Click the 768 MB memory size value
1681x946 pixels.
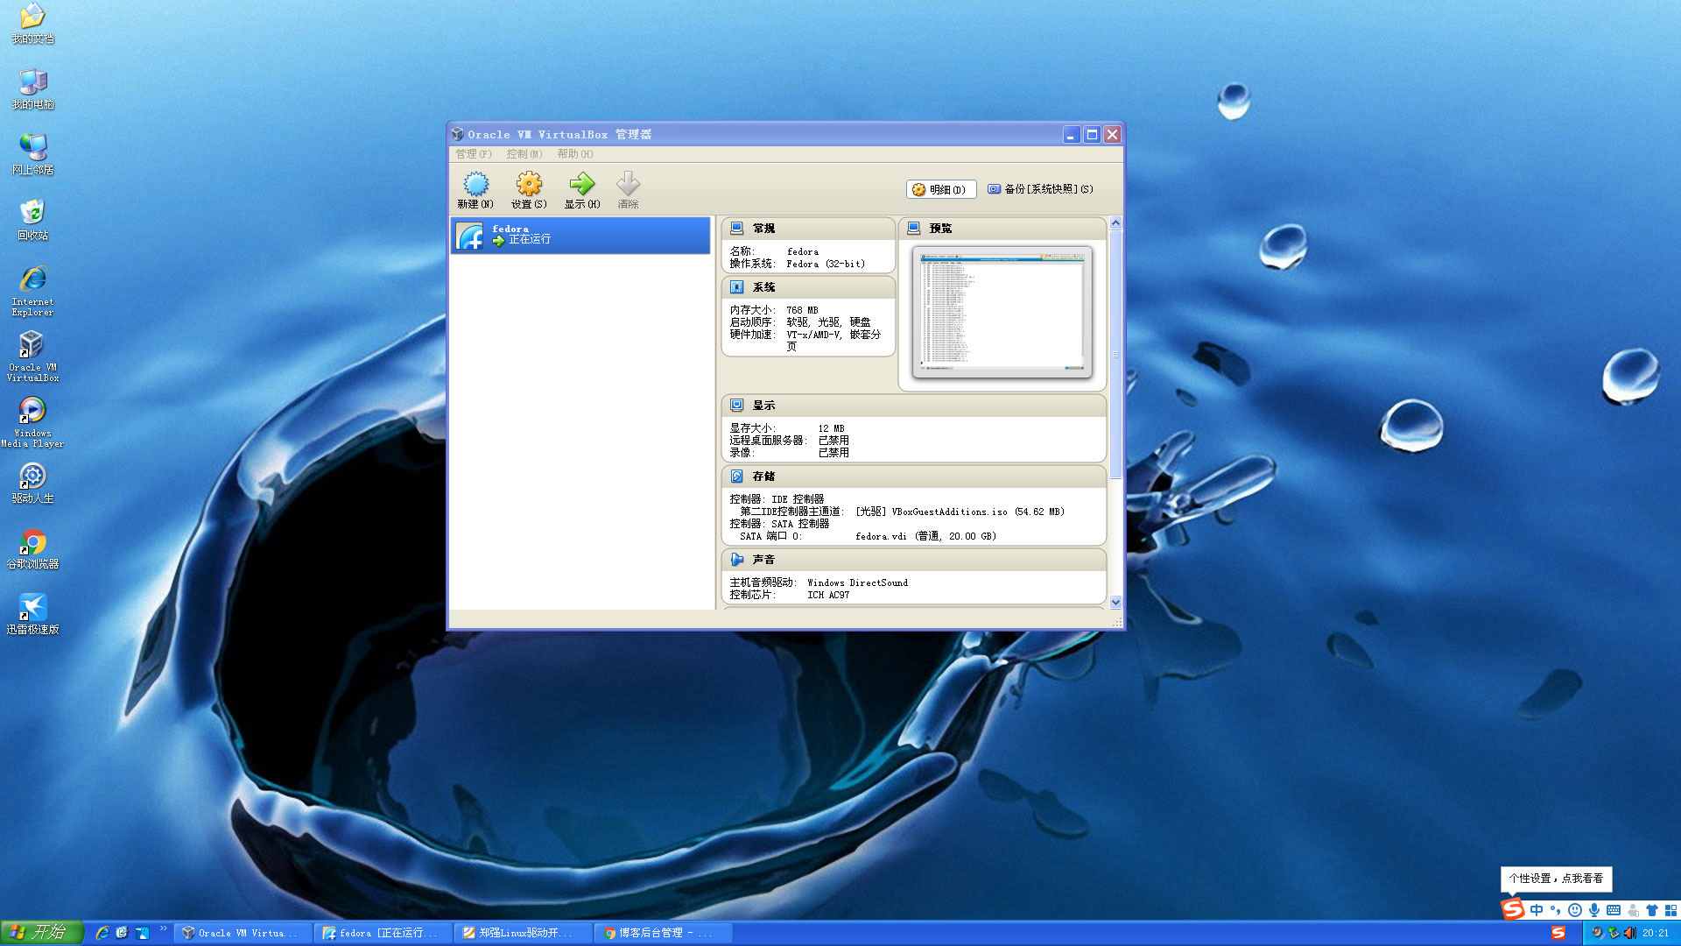coord(802,310)
